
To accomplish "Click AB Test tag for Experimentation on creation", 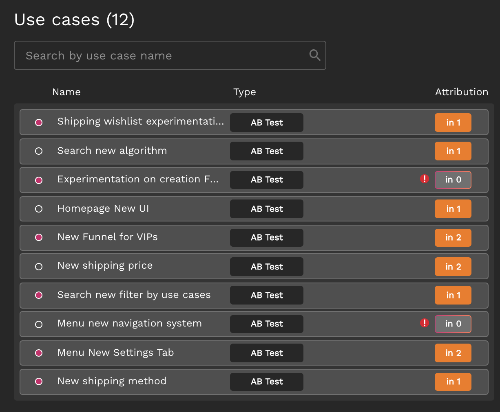I will pos(267,180).
